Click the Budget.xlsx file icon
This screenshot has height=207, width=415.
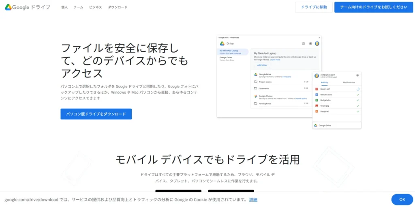point(316,100)
